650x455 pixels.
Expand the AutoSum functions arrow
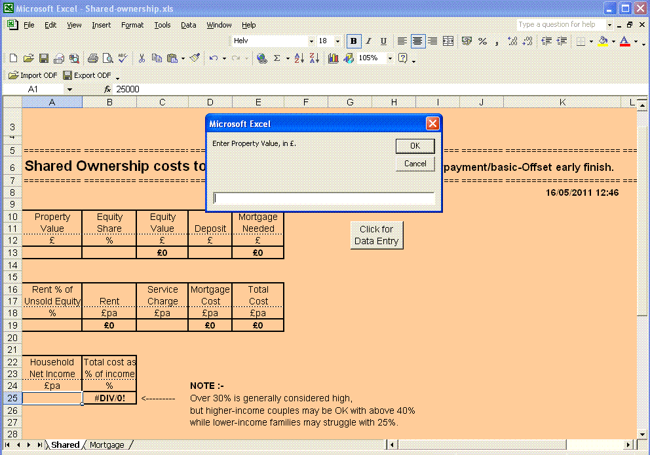(x=288, y=59)
